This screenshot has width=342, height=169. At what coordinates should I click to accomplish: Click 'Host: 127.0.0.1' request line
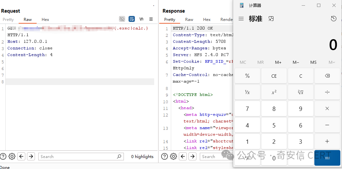click(x=27, y=42)
